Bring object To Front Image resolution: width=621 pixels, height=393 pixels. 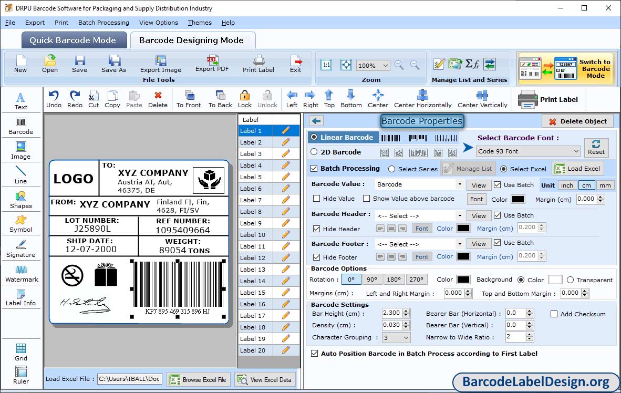[x=189, y=99]
